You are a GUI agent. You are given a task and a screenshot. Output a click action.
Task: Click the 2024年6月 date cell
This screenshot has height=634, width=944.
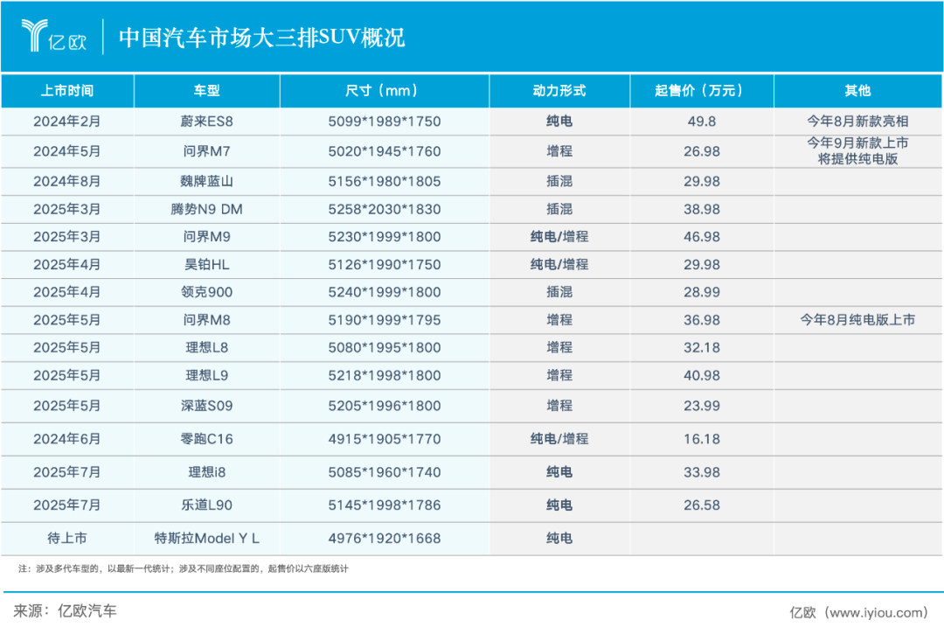pos(66,439)
